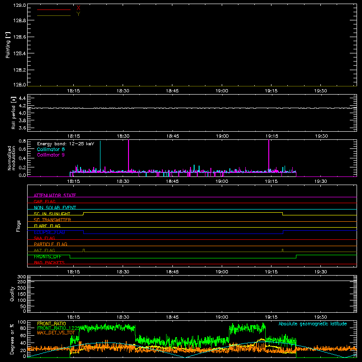Click the 18:30 label under the Roll period plot

click(123, 136)
